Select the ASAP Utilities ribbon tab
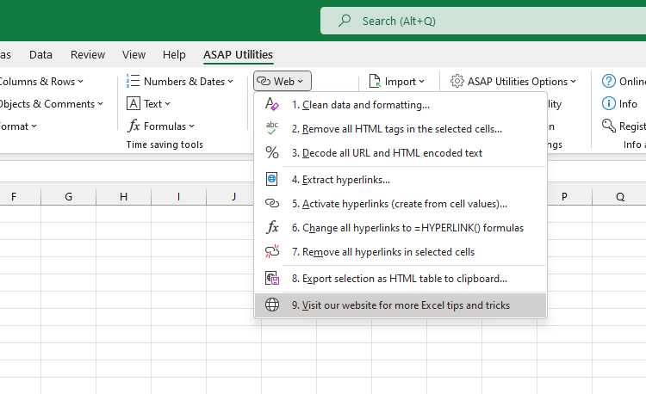Screen dimensions: 646x394 coord(238,55)
